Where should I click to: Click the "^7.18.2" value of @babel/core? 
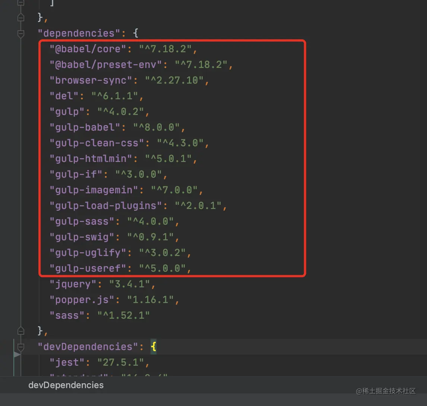165,49
